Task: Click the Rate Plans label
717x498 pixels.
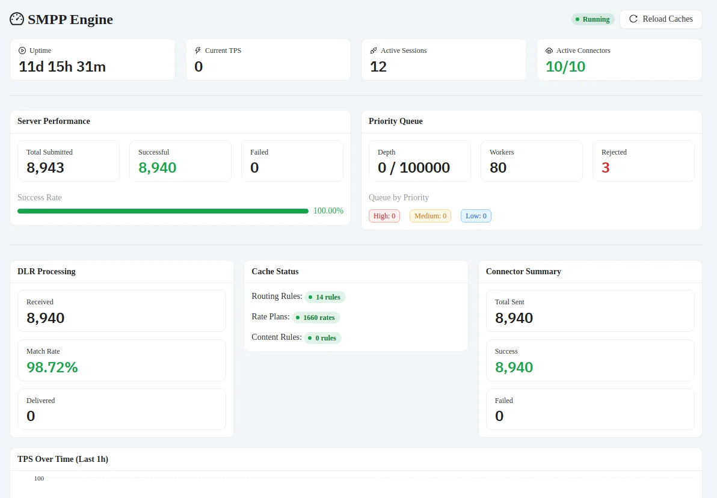Action: [270, 317]
